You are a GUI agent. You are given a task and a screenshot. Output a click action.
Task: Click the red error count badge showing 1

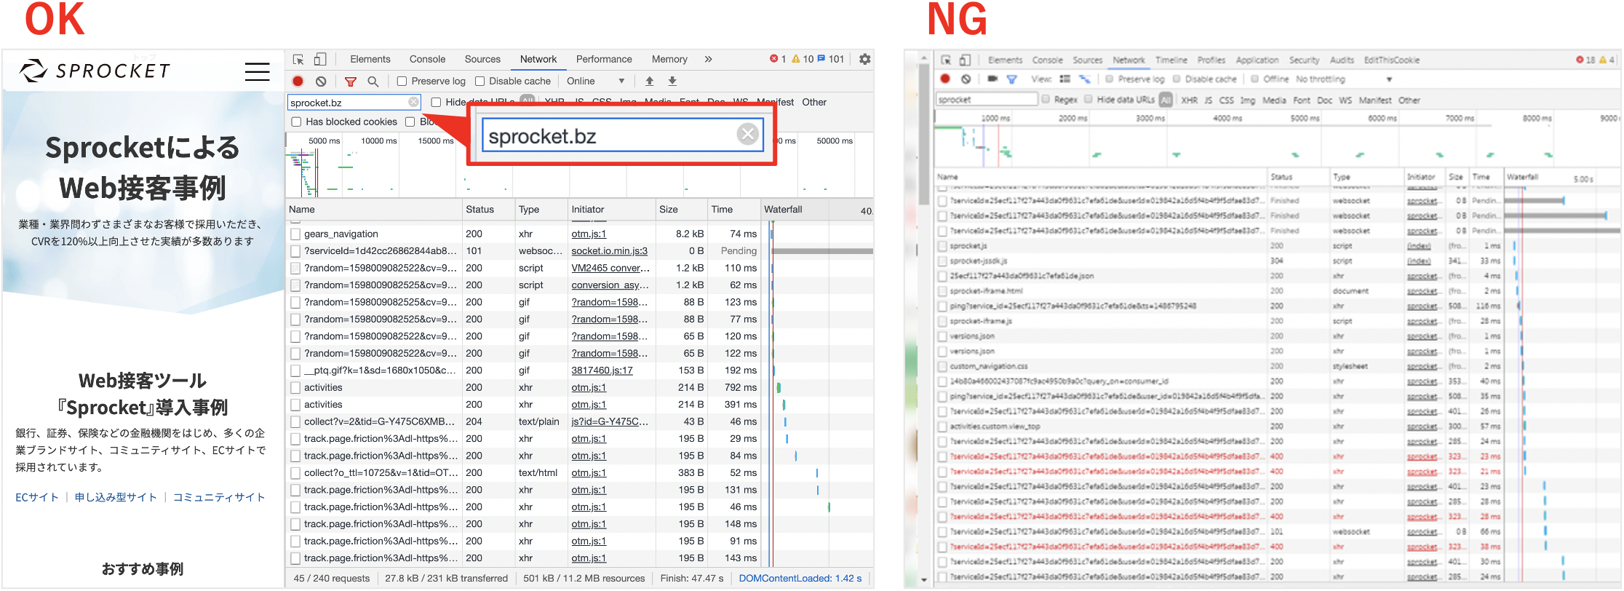[778, 60]
